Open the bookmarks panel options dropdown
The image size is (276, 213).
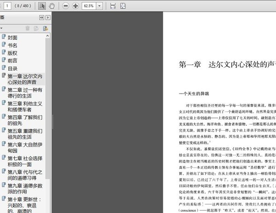click(x=1, y=28)
